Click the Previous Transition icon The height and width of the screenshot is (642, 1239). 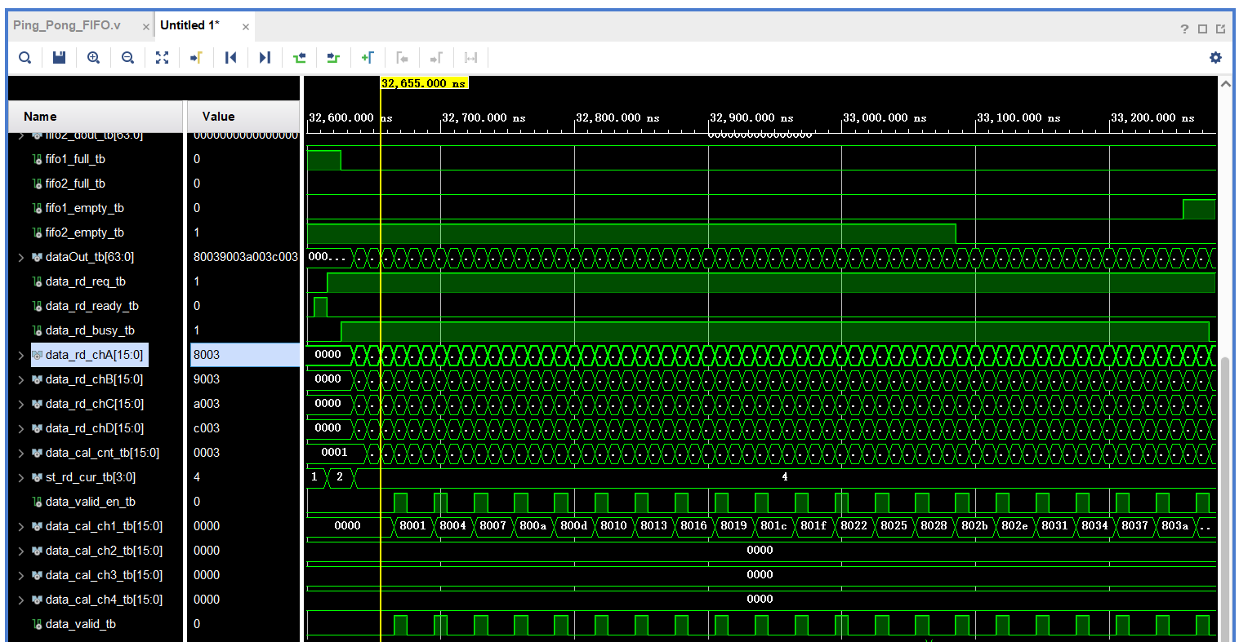point(299,57)
